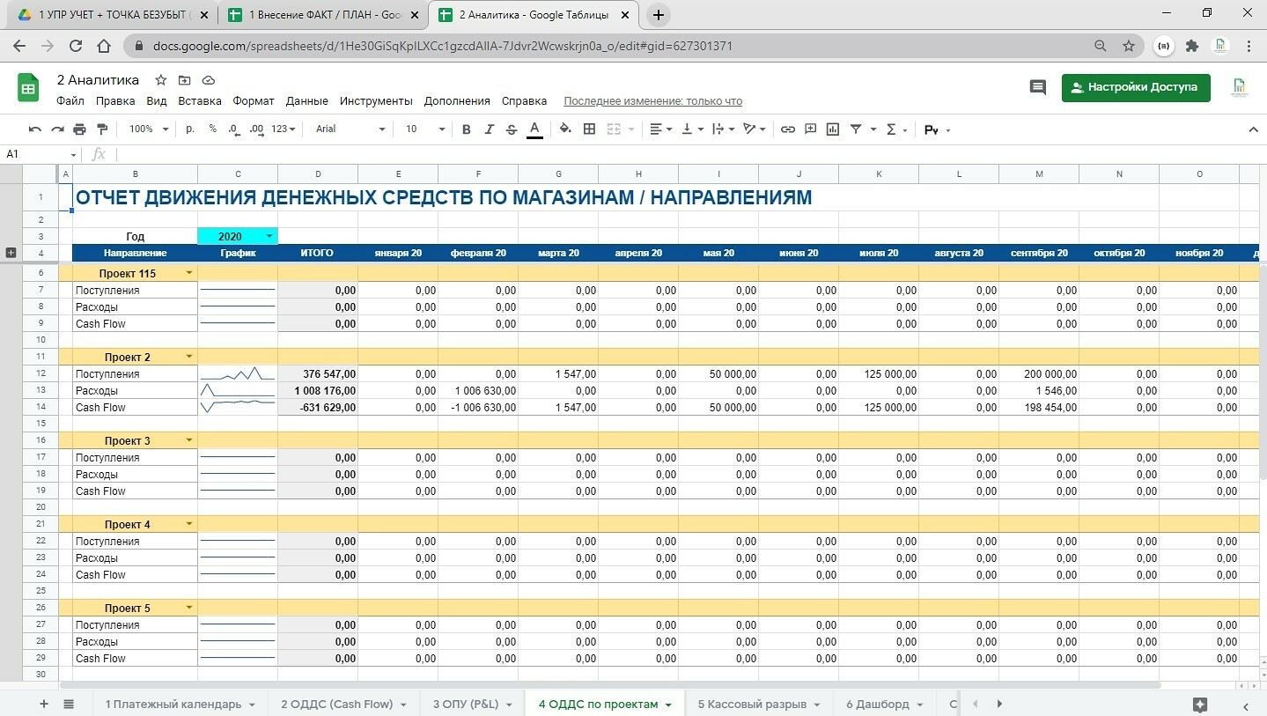Switch to 2 ОДДС (Cash Flow) sheet
This screenshot has width=1267, height=716.
pyautogui.click(x=343, y=704)
